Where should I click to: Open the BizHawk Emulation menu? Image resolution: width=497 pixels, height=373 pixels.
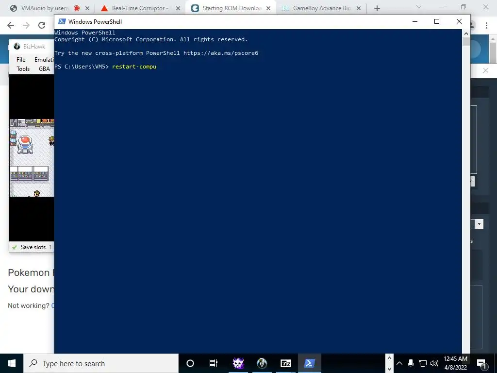[44, 60]
